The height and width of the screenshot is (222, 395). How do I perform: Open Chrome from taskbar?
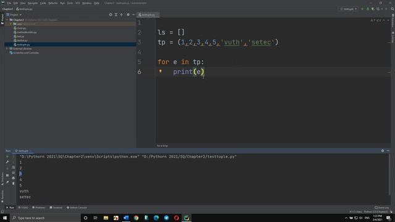(x=136, y=218)
